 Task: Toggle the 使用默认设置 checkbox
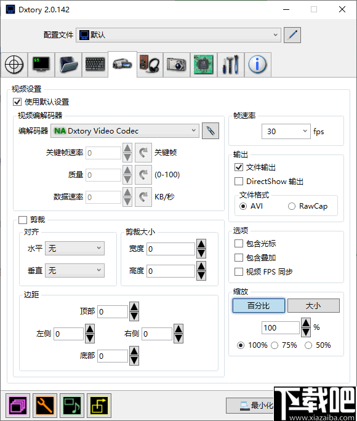coord(17,102)
